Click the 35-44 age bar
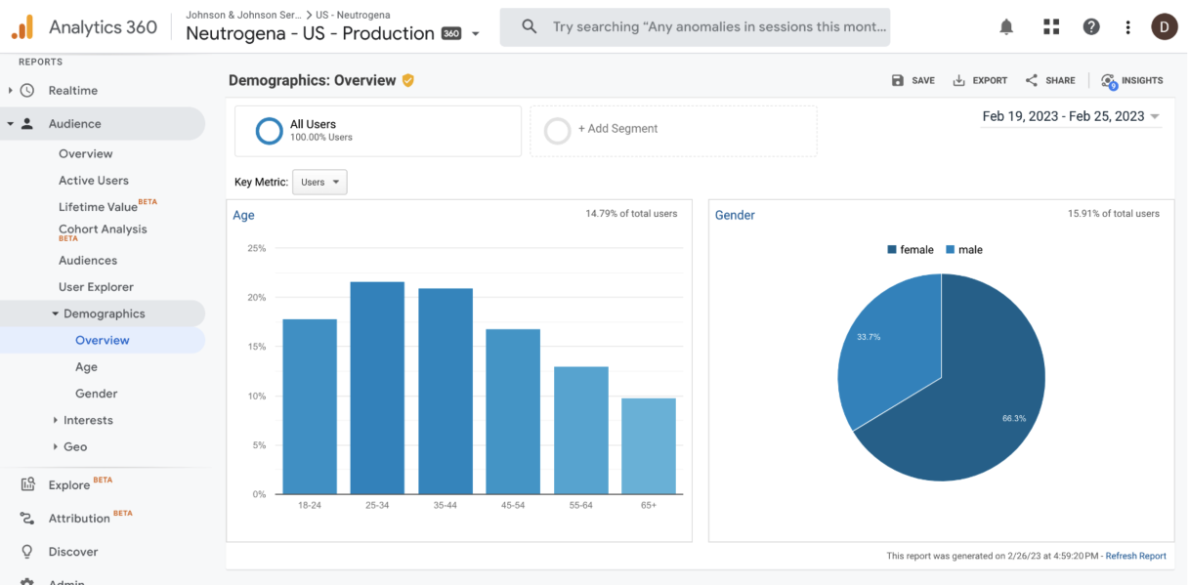1189x585 pixels. (x=446, y=391)
